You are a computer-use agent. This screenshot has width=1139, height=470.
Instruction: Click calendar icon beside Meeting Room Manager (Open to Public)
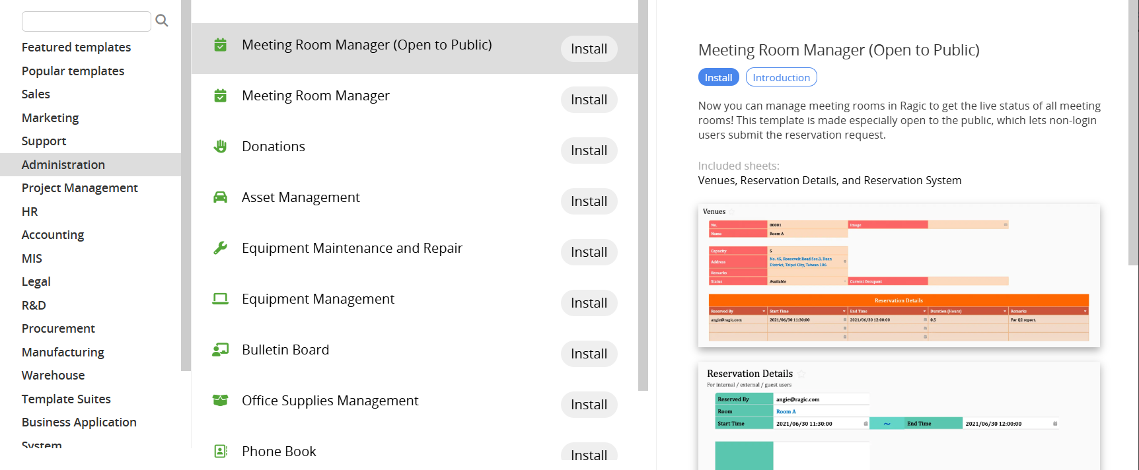pos(221,45)
